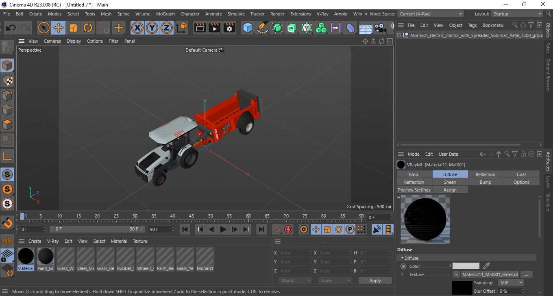Viewport: 553px width, 296px height.
Task: Click Render View clapperboard icon
Action: point(200,28)
